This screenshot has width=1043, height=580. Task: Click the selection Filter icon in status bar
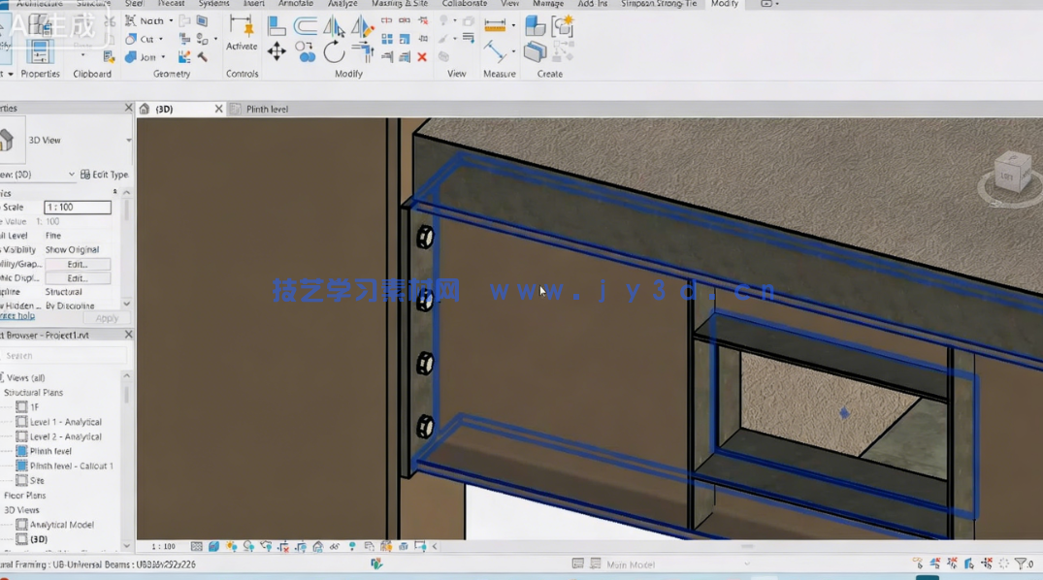click(x=1022, y=564)
